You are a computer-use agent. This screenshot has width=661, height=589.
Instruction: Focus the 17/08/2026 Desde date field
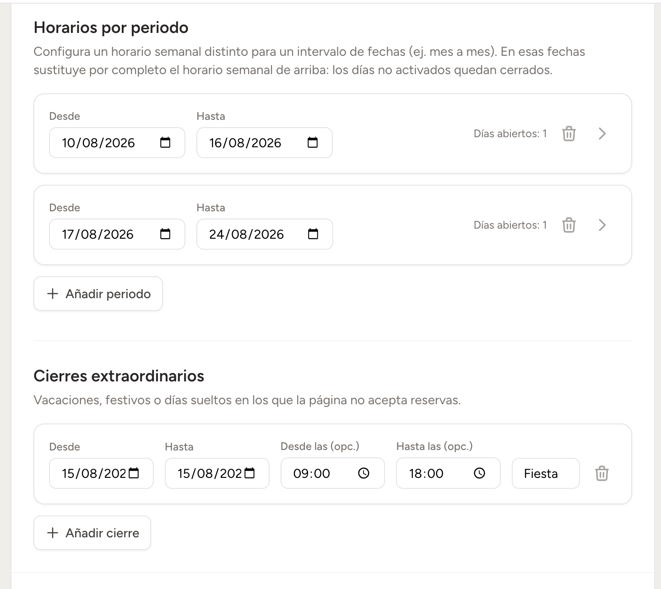(117, 234)
